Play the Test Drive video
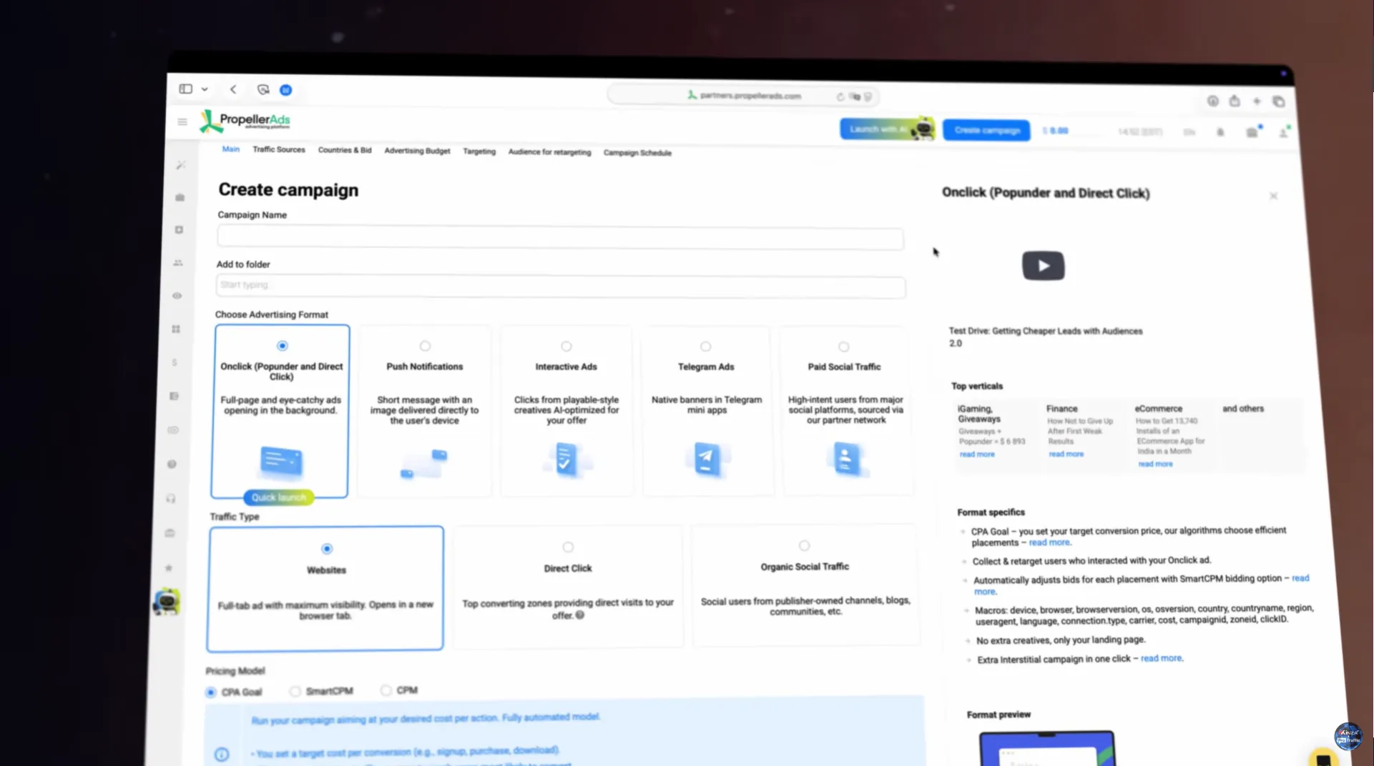 click(1043, 266)
